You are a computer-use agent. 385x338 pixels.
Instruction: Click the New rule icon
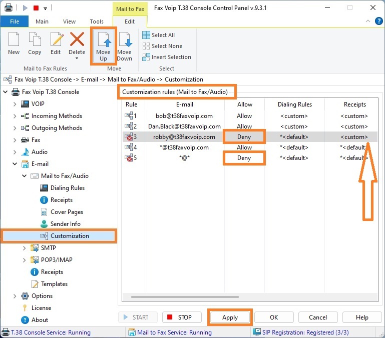(x=14, y=39)
